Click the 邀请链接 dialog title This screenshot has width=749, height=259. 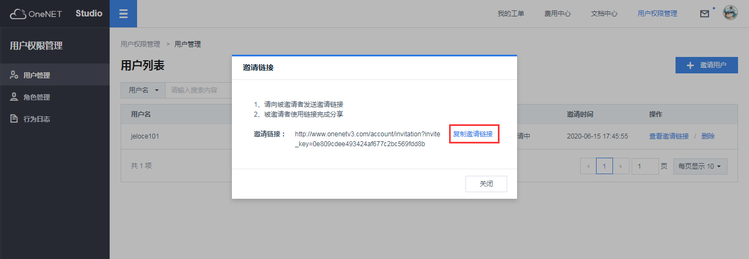tap(258, 68)
